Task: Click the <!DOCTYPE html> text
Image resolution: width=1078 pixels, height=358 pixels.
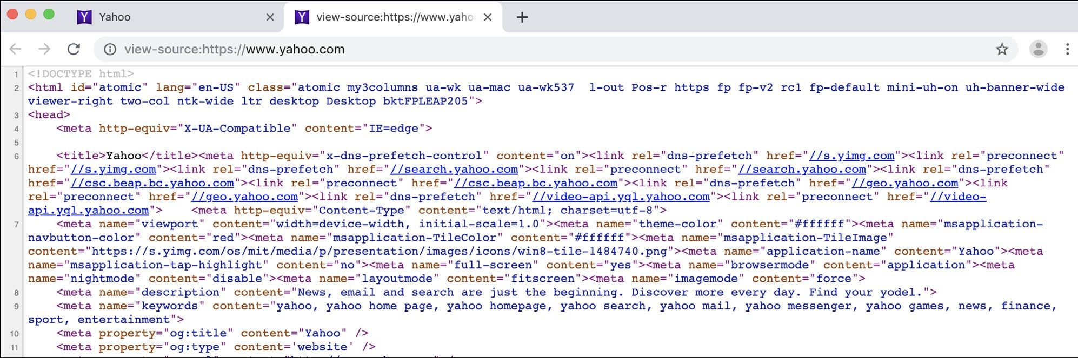Action: (x=81, y=74)
